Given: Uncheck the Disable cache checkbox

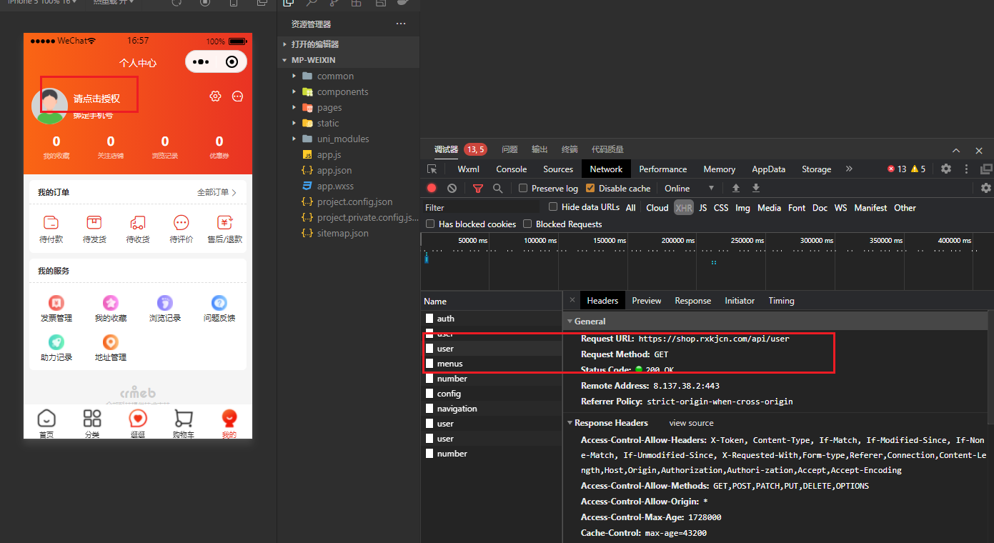Looking at the screenshot, I should coord(590,188).
